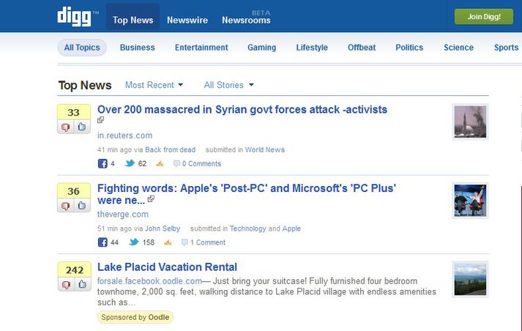Open Newsrooms beta tab

246,20
